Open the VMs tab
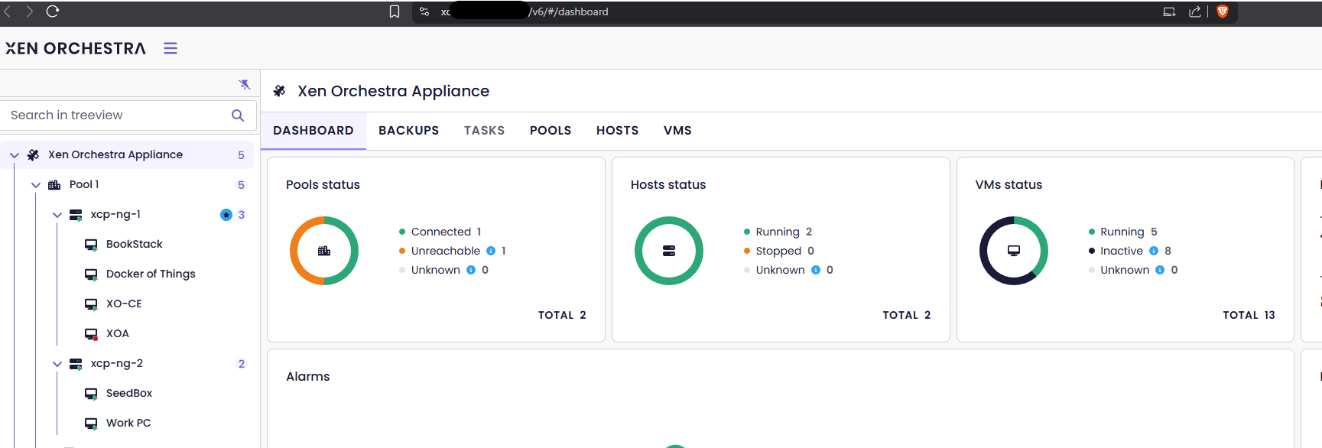1322x448 pixels. (x=677, y=131)
